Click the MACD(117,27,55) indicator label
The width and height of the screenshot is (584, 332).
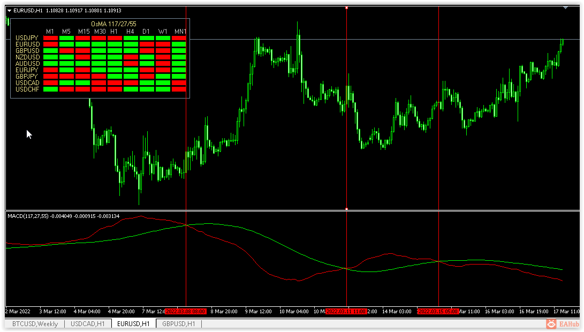[28, 216]
